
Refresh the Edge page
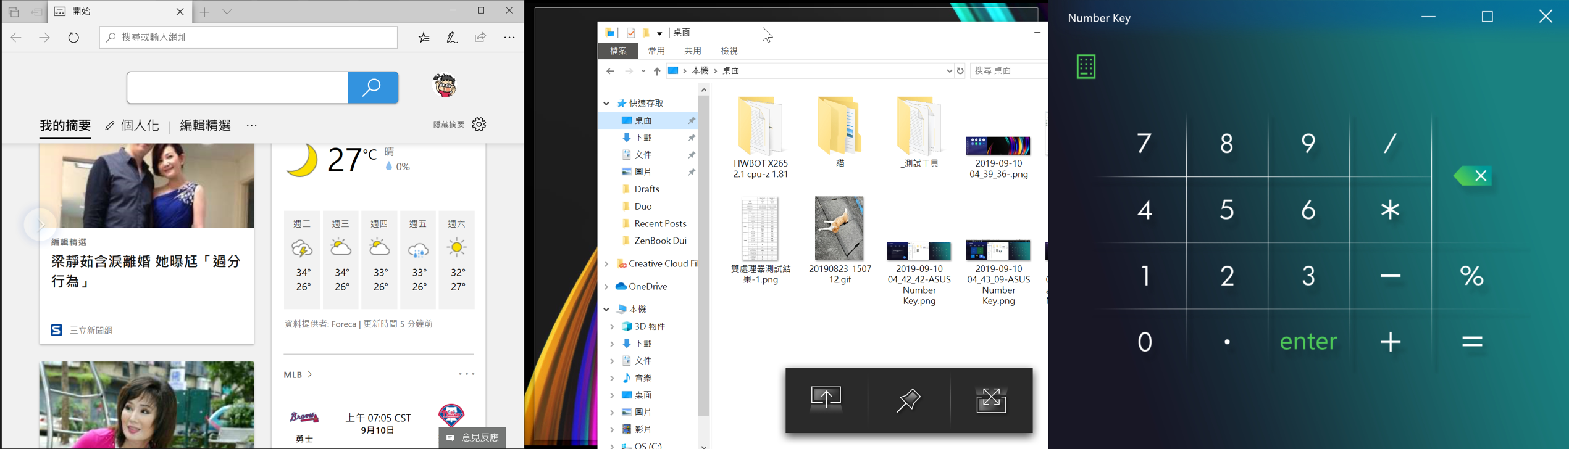73,38
